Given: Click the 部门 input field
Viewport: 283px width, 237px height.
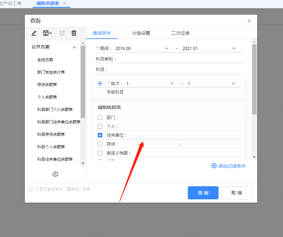Looking at the screenshot, I should tap(180, 118).
